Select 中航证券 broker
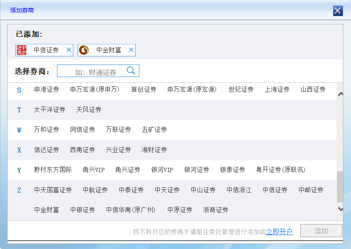Viewport: 351px width, 249px height. pyautogui.click(x=95, y=190)
